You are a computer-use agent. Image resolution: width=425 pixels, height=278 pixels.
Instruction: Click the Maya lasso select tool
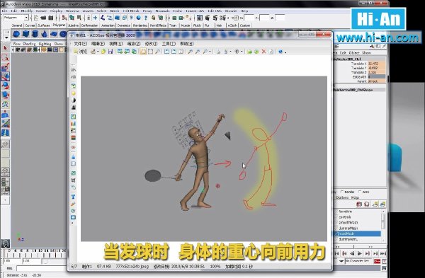5,57
